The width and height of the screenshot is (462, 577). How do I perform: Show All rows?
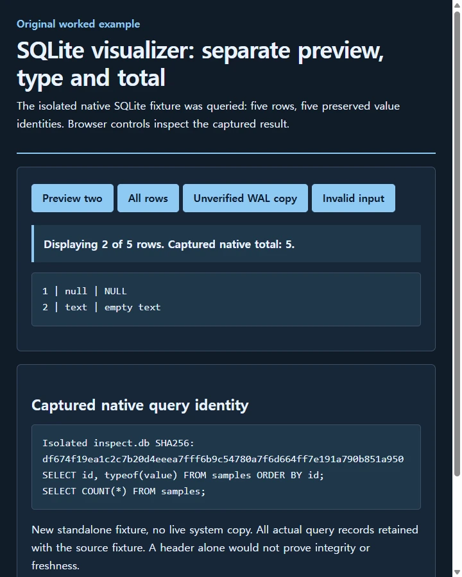148,198
